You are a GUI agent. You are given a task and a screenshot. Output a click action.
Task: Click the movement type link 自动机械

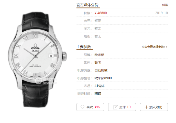101,70
